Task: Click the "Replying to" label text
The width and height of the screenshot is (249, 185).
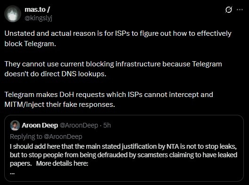Action: 26,137
